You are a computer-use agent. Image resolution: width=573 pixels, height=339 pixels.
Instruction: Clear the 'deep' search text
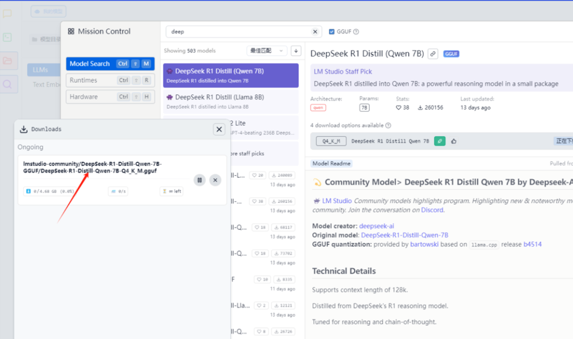coord(315,32)
